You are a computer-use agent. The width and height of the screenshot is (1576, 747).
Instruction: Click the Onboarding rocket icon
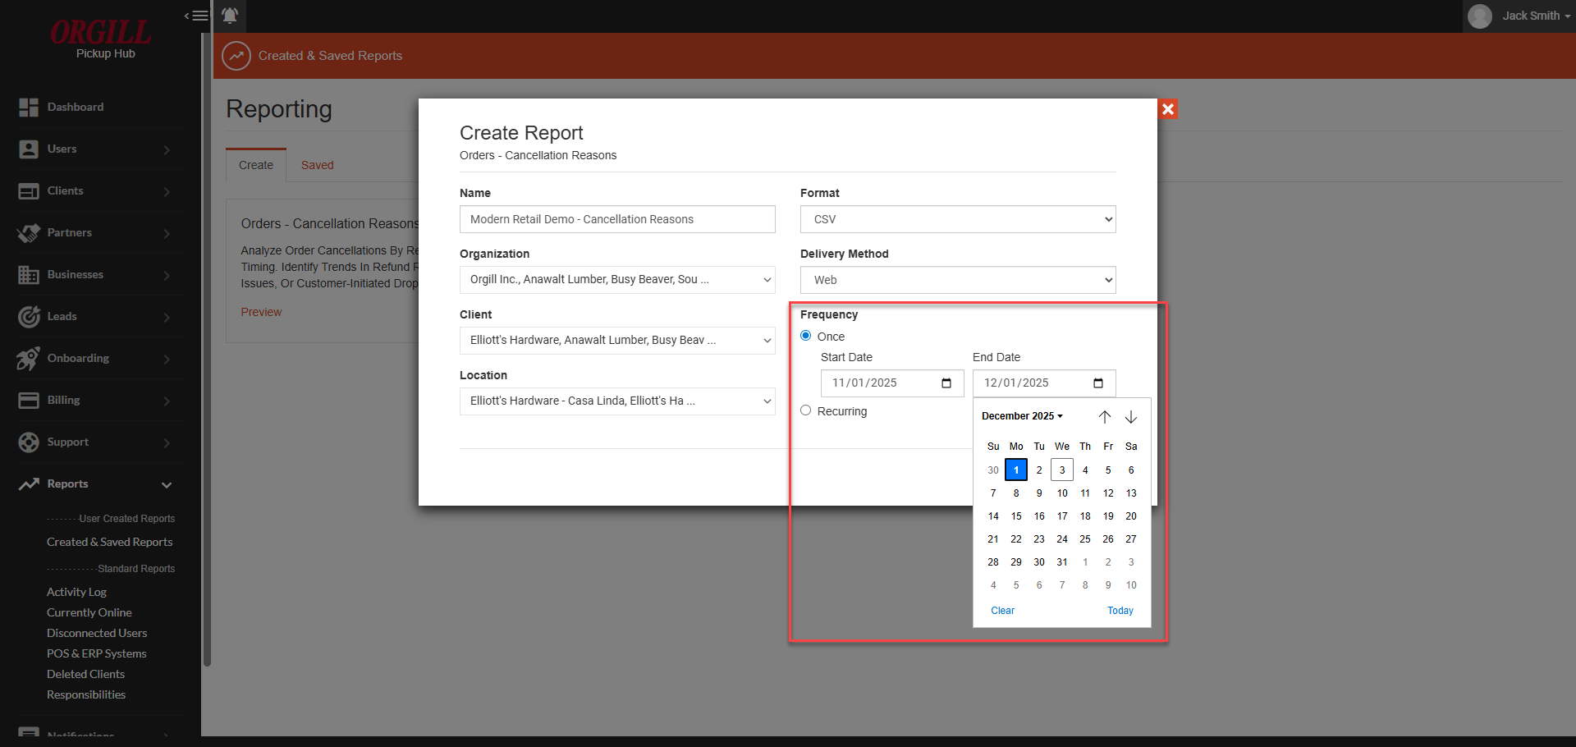tap(29, 359)
